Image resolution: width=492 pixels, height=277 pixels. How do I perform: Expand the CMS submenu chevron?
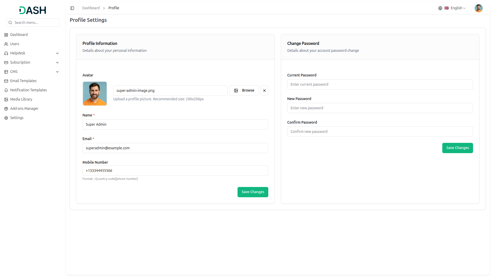(x=57, y=72)
